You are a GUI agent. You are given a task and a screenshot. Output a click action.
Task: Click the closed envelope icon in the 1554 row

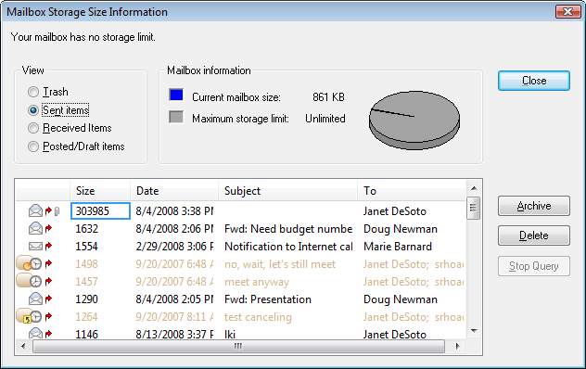[35, 247]
